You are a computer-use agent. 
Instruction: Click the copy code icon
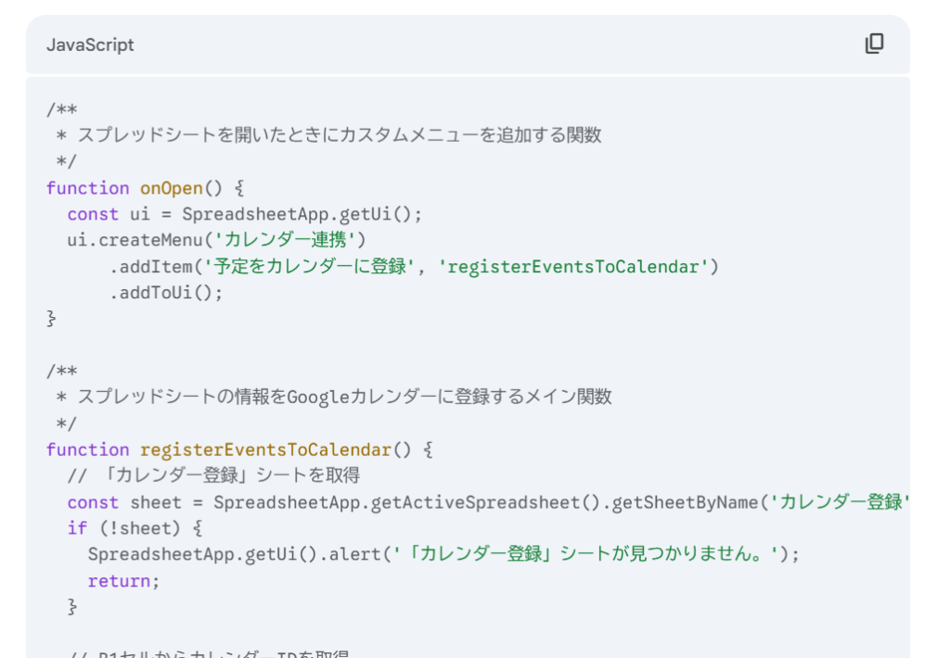[874, 44]
